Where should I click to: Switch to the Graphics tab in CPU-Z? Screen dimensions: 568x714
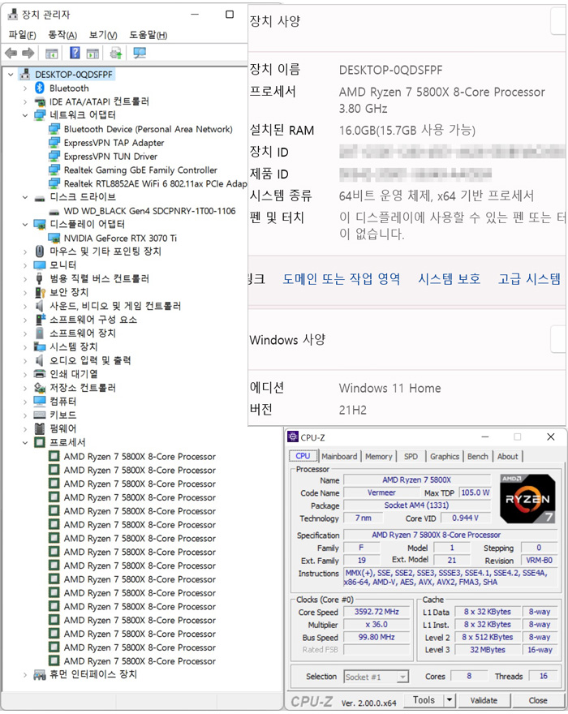444,457
